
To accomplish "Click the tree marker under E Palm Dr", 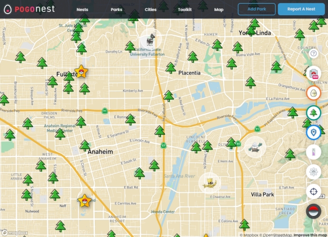I will pos(217,45).
